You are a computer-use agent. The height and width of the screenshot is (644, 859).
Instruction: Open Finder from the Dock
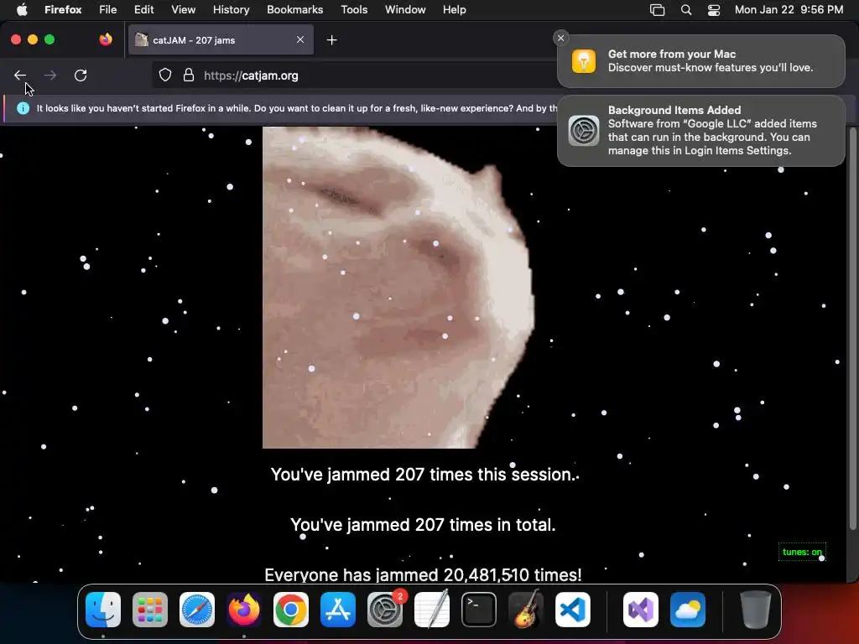[103, 610]
